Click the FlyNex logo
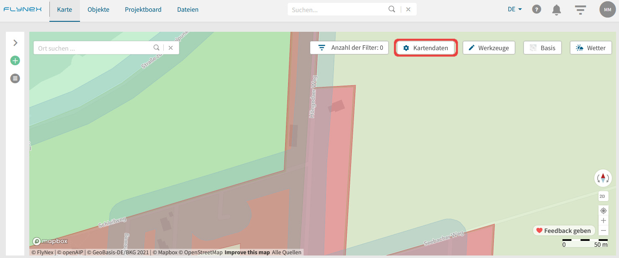This screenshot has width=619, height=258. click(x=23, y=9)
